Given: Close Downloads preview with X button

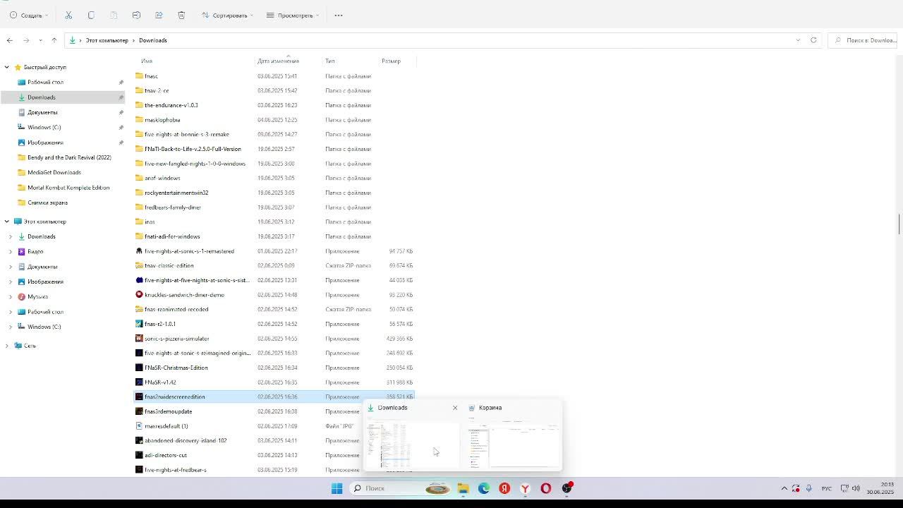Looking at the screenshot, I should pyautogui.click(x=455, y=408).
